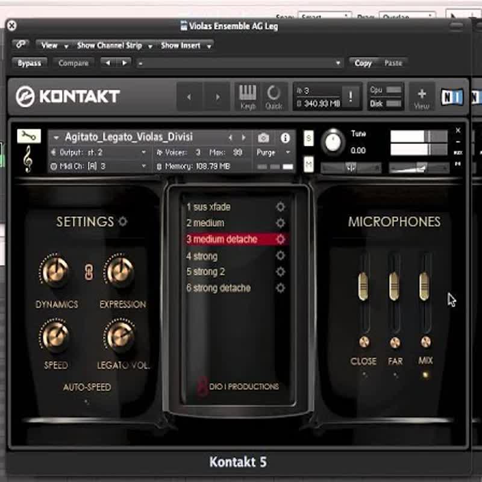Take a snapshot with the camera icon
482x482 pixels.
coord(263,138)
